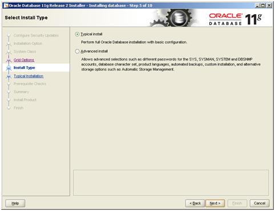Click the Prerequisite Checks step
This screenshot has height=211, width=275.
point(30,84)
